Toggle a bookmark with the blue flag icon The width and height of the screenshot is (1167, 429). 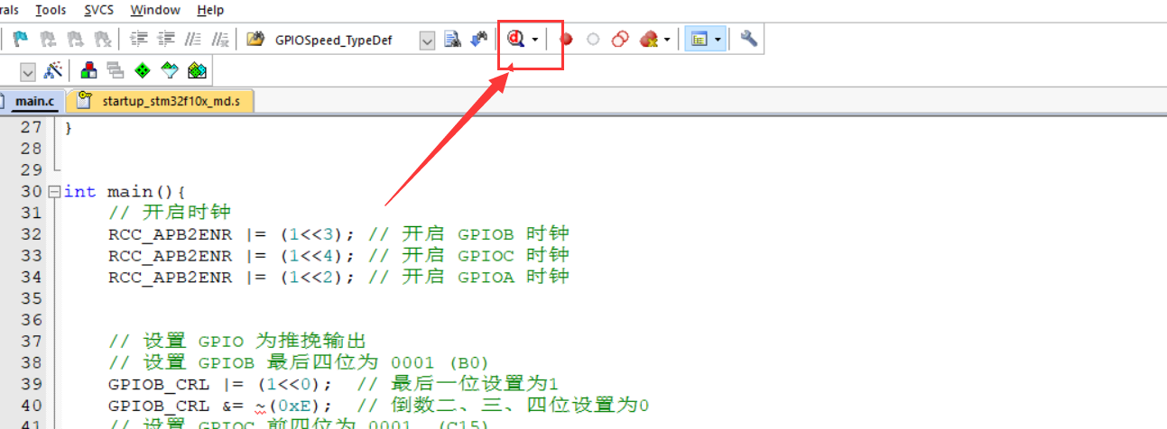(x=20, y=40)
